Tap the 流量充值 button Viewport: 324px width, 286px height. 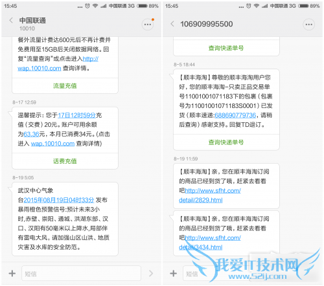click(x=65, y=86)
